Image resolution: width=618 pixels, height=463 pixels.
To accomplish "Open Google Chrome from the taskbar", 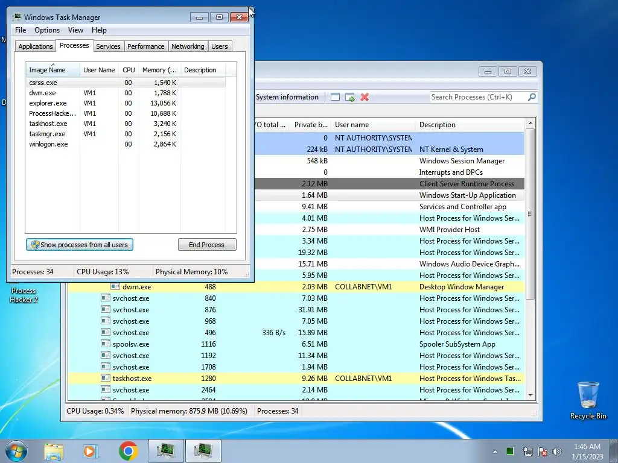I will (x=128, y=451).
